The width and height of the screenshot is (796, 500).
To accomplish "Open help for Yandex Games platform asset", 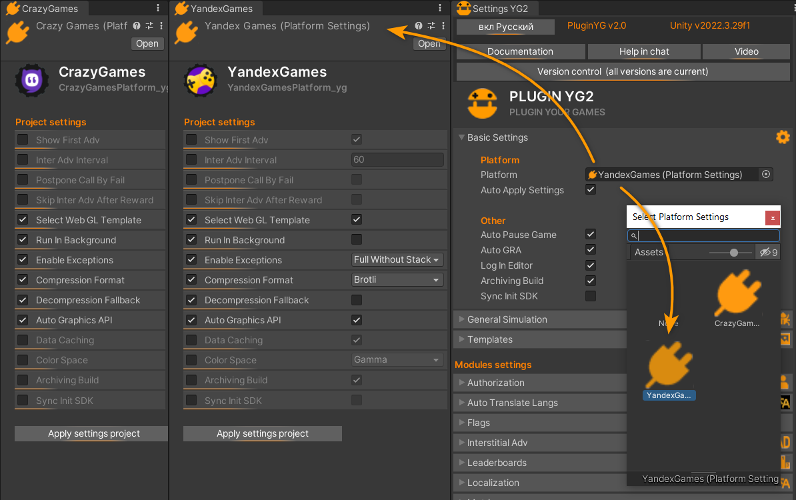I will 418,25.
